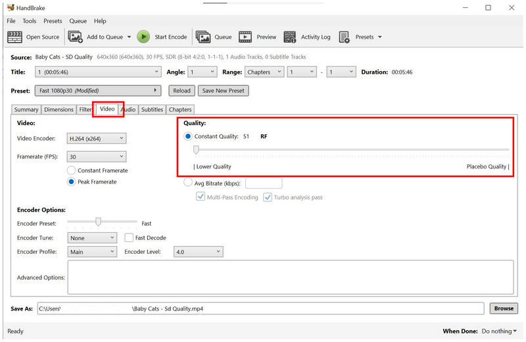Open the Tools menu
The height and width of the screenshot is (342, 526).
pos(30,21)
